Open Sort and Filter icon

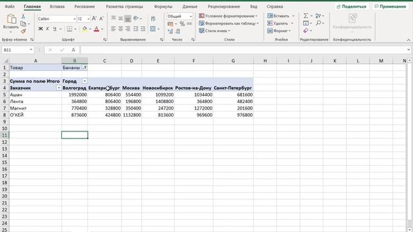pyautogui.click(x=318, y=16)
